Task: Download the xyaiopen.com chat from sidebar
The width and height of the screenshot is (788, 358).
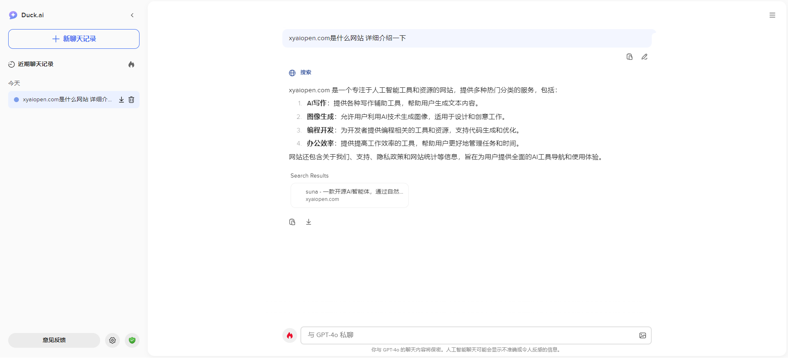Action: pos(121,100)
